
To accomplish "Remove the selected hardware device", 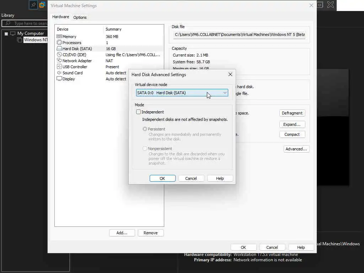I will [151, 233].
